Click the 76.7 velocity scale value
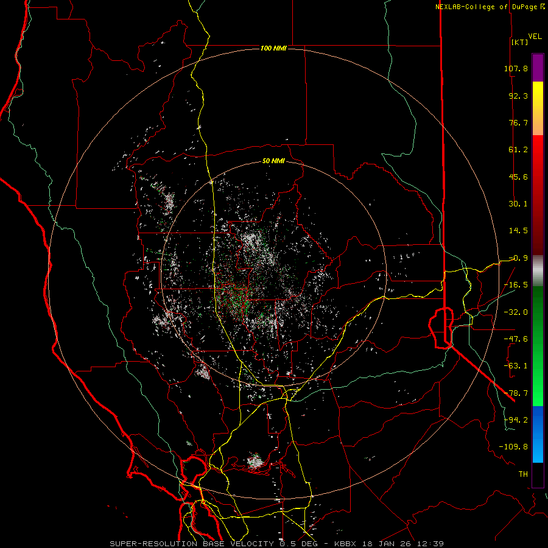The image size is (548, 548). [518, 122]
